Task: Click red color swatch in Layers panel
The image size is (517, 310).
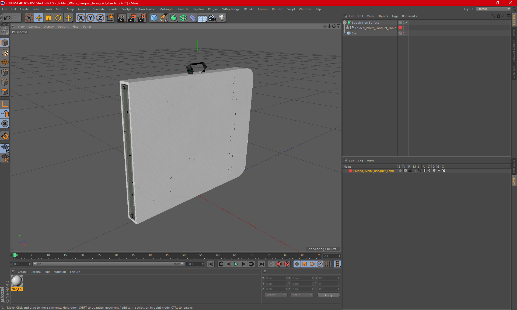Action: coord(350,171)
